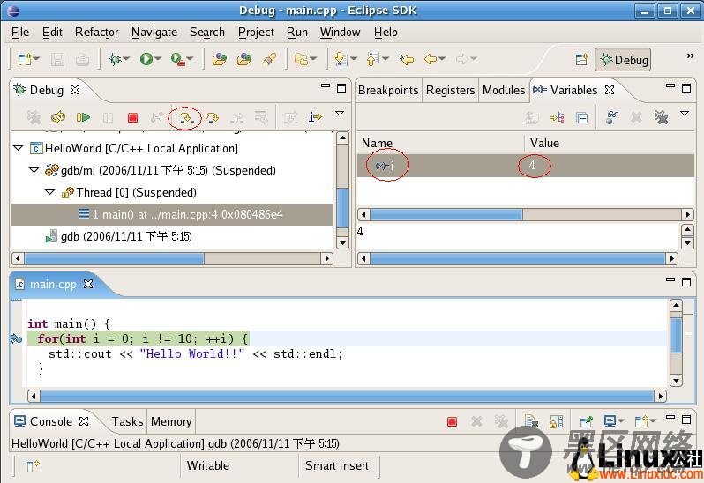
Task: Click the bug Debug launch icon
Action: [115, 59]
